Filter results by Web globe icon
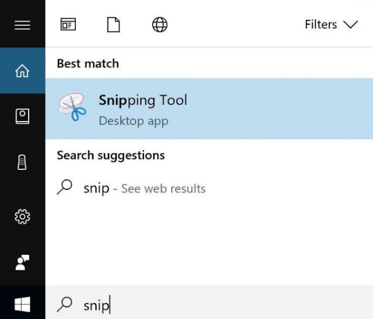 [x=160, y=25]
